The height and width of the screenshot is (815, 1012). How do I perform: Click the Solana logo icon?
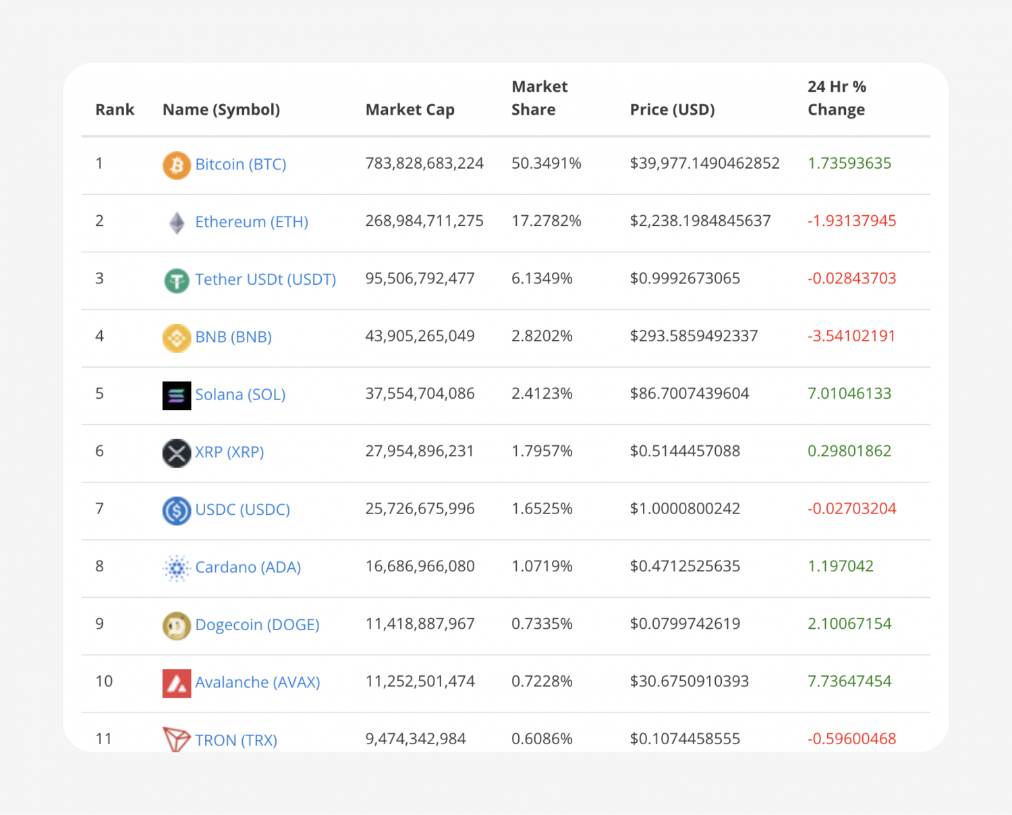pos(177,395)
